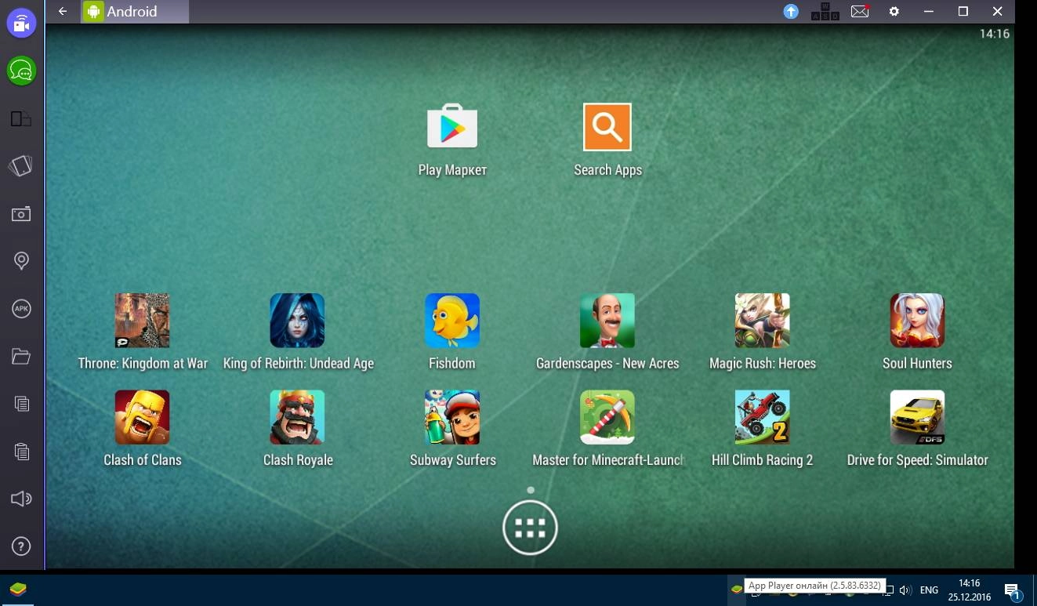Click the Android status bar time 14:16
The width and height of the screenshot is (1037, 606).
click(994, 34)
